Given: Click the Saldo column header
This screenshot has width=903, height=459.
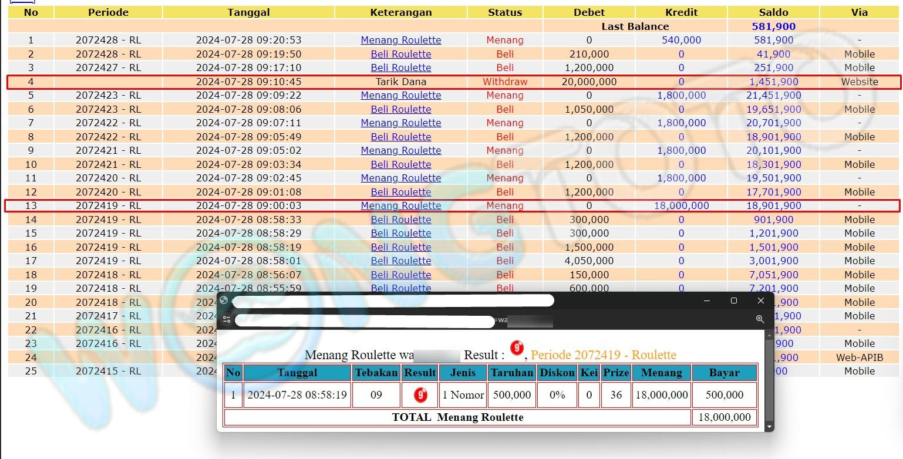Looking at the screenshot, I should pos(773,12).
